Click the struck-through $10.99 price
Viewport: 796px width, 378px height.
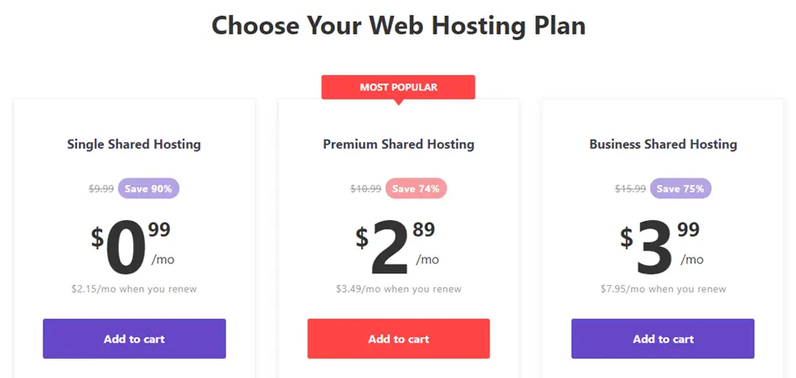click(x=365, y=189)
